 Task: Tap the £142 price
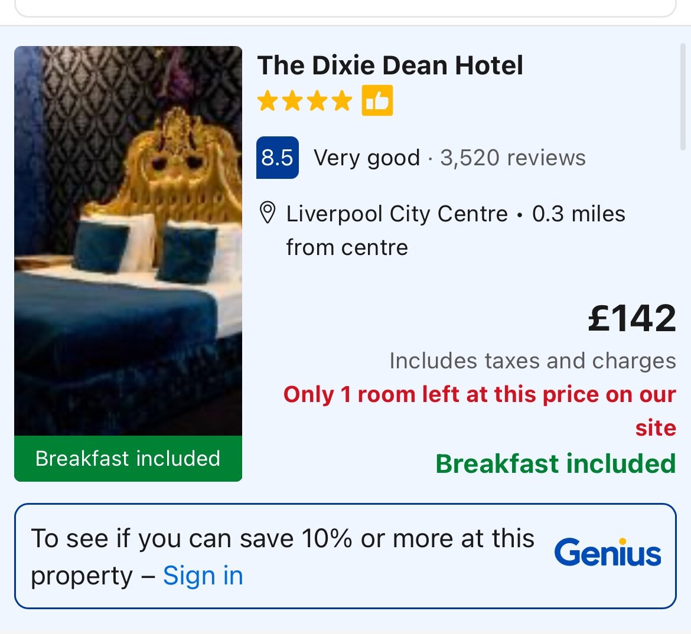tap(632, 318)
